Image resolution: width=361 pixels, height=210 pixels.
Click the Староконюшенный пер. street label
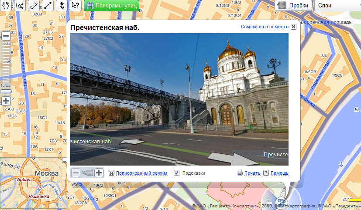point(23,59)
